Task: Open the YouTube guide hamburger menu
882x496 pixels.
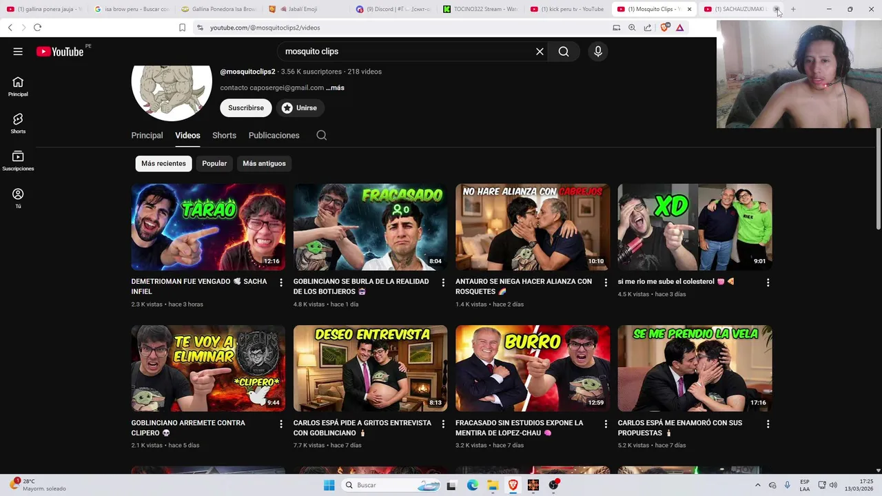Action: click(18, 52)
